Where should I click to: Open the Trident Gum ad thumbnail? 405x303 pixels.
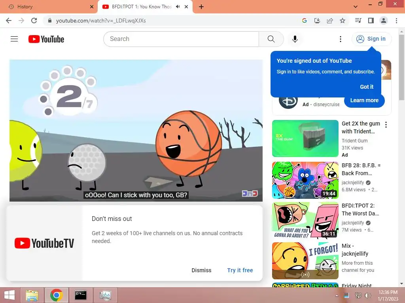[x=305, y=138]
